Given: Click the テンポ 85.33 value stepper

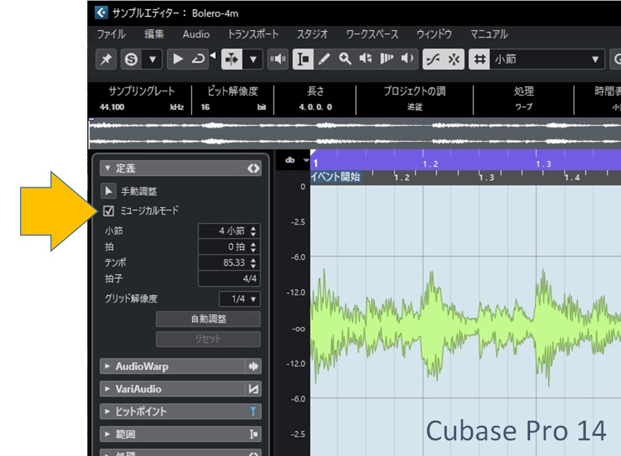Looking at the screenshot, I should click(254, 263).
